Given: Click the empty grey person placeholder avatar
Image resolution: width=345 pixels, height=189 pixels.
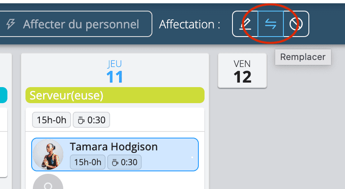Looking at the screenshot, I should [48, 182].
